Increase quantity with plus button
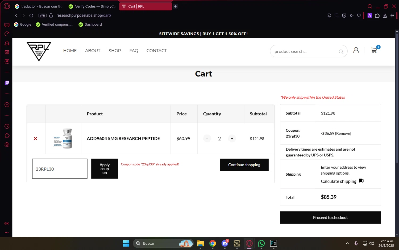Image resolution: width=399 pixels, height=250 pixels. [232, 139]
